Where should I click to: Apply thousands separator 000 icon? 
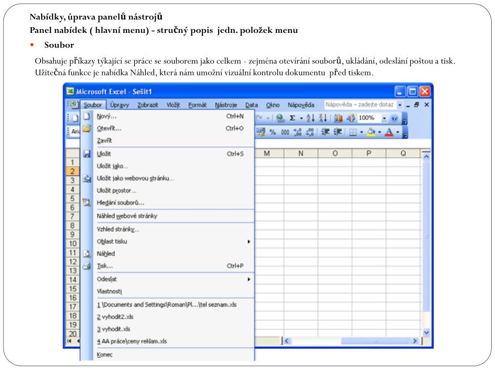pos(285,132)
